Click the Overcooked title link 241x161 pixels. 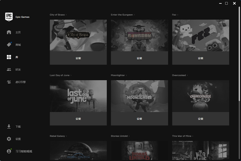tap(179, 75)
